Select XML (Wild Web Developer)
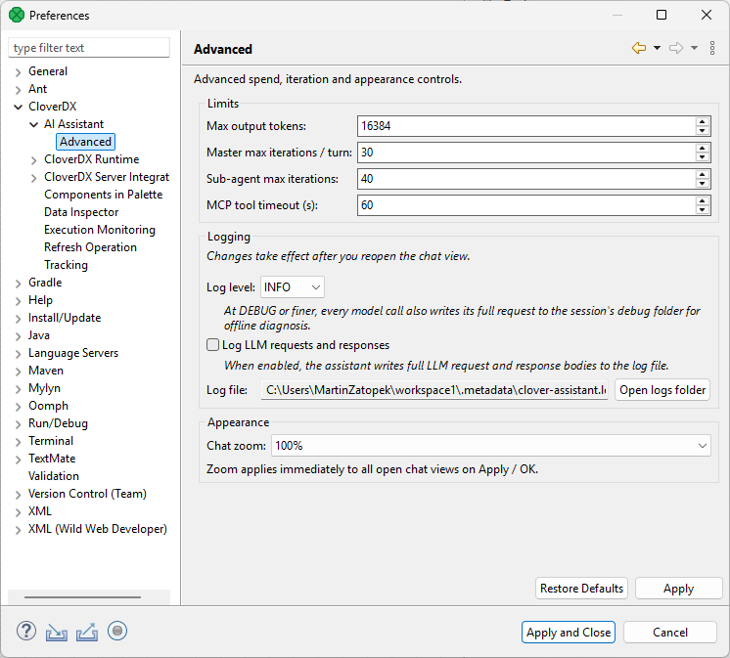The image size is (730, 658). [x=98, y=529]
